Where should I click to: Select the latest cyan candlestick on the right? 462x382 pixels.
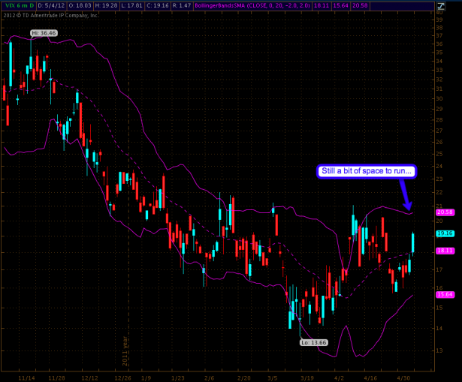[412, 243]
